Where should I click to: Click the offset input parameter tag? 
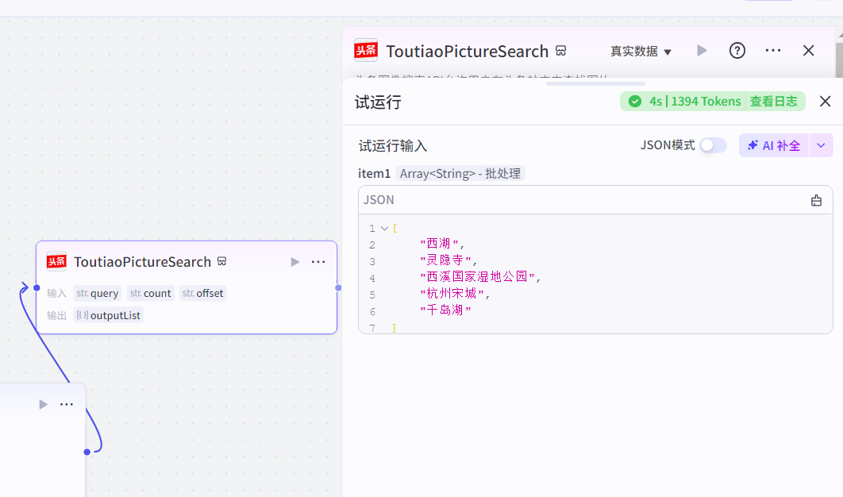click(x=202, y=293)
